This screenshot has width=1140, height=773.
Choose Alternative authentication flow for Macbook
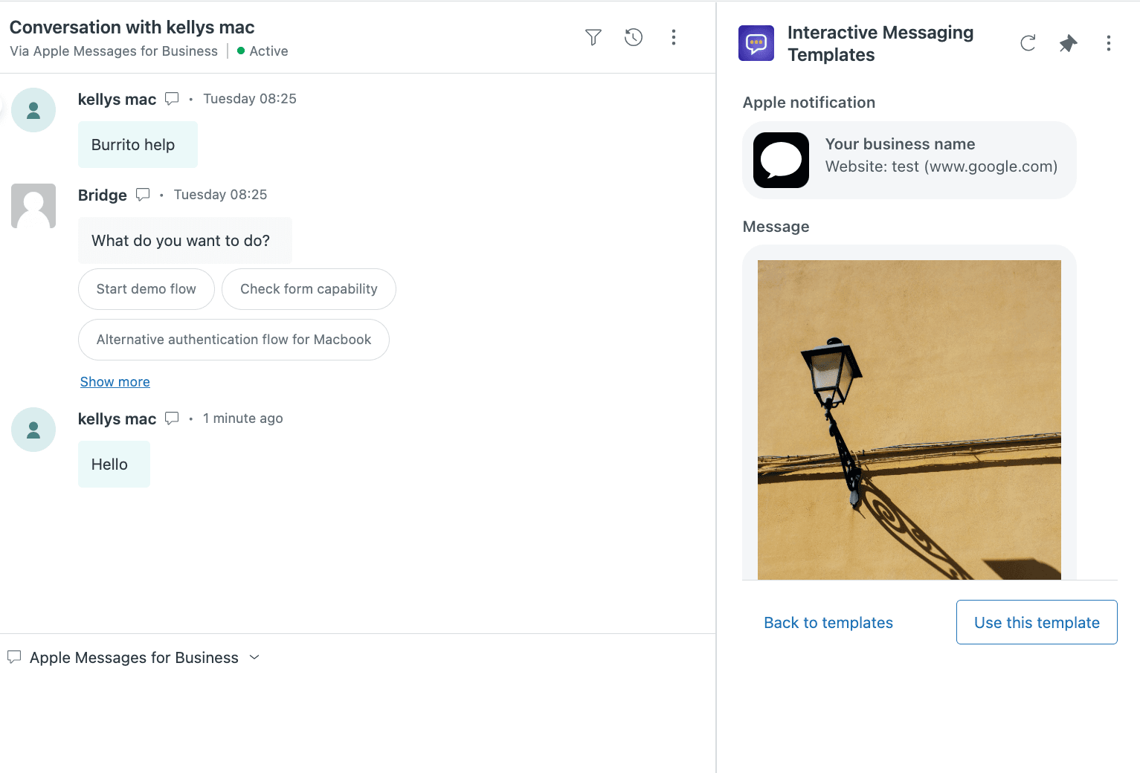[x=233, y=340]
